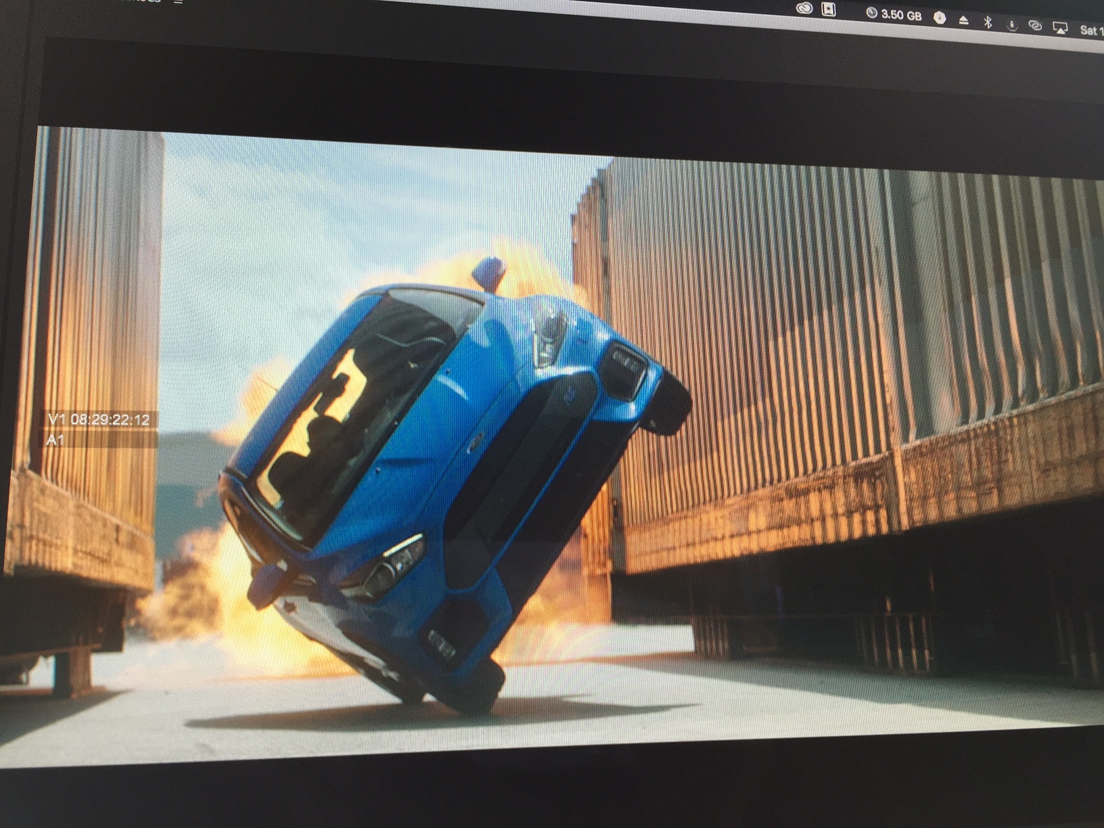Open the AirPlay display menu
This screenshot has width=1104, height=828.
(1060, 28)
